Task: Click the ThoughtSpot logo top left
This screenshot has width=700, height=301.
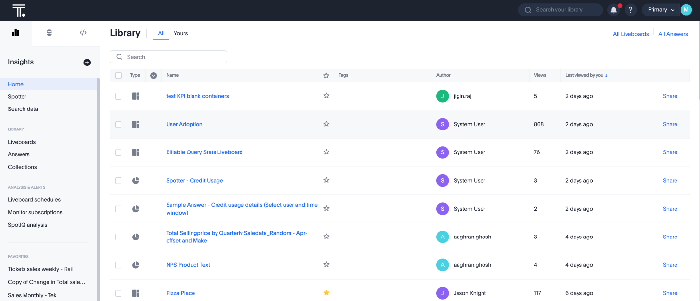Action: [19, 9]
